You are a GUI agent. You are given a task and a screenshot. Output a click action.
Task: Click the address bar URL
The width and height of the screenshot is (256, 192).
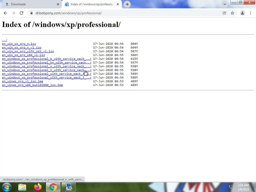[68, 13]
